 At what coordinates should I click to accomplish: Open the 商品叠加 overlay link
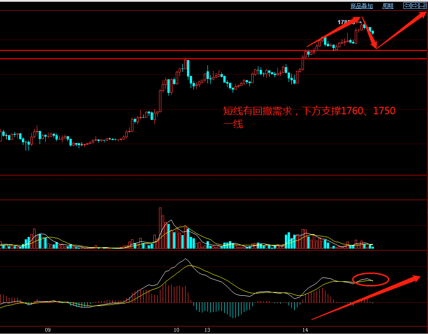[x=361, y=6]
